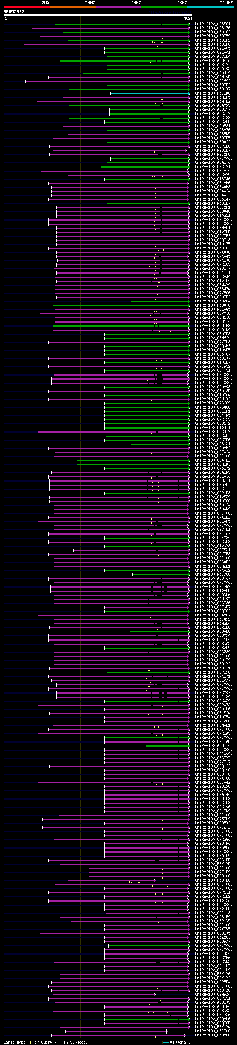237x1045 pixels.
Task: Click hit label UniRef100_A5ALN4
Action: point(212,330)
